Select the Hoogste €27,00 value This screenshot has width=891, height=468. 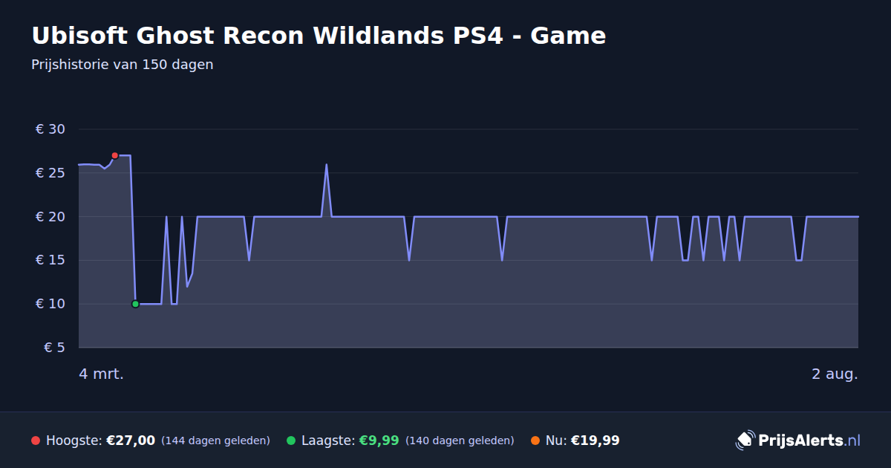pyautogui.click(x=131, y=441)
